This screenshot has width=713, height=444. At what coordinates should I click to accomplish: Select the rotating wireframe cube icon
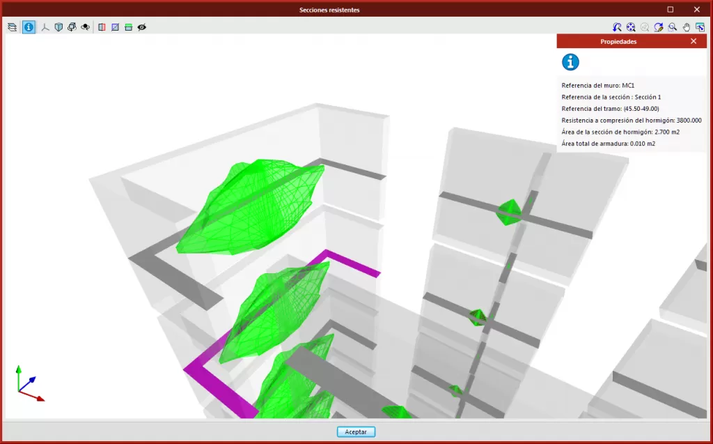[x=72, y=27]
